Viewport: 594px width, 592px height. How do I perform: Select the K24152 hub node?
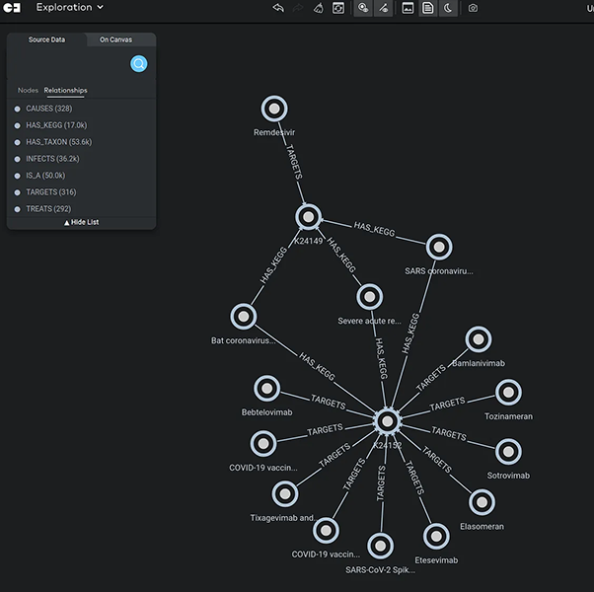coord(387,420)
